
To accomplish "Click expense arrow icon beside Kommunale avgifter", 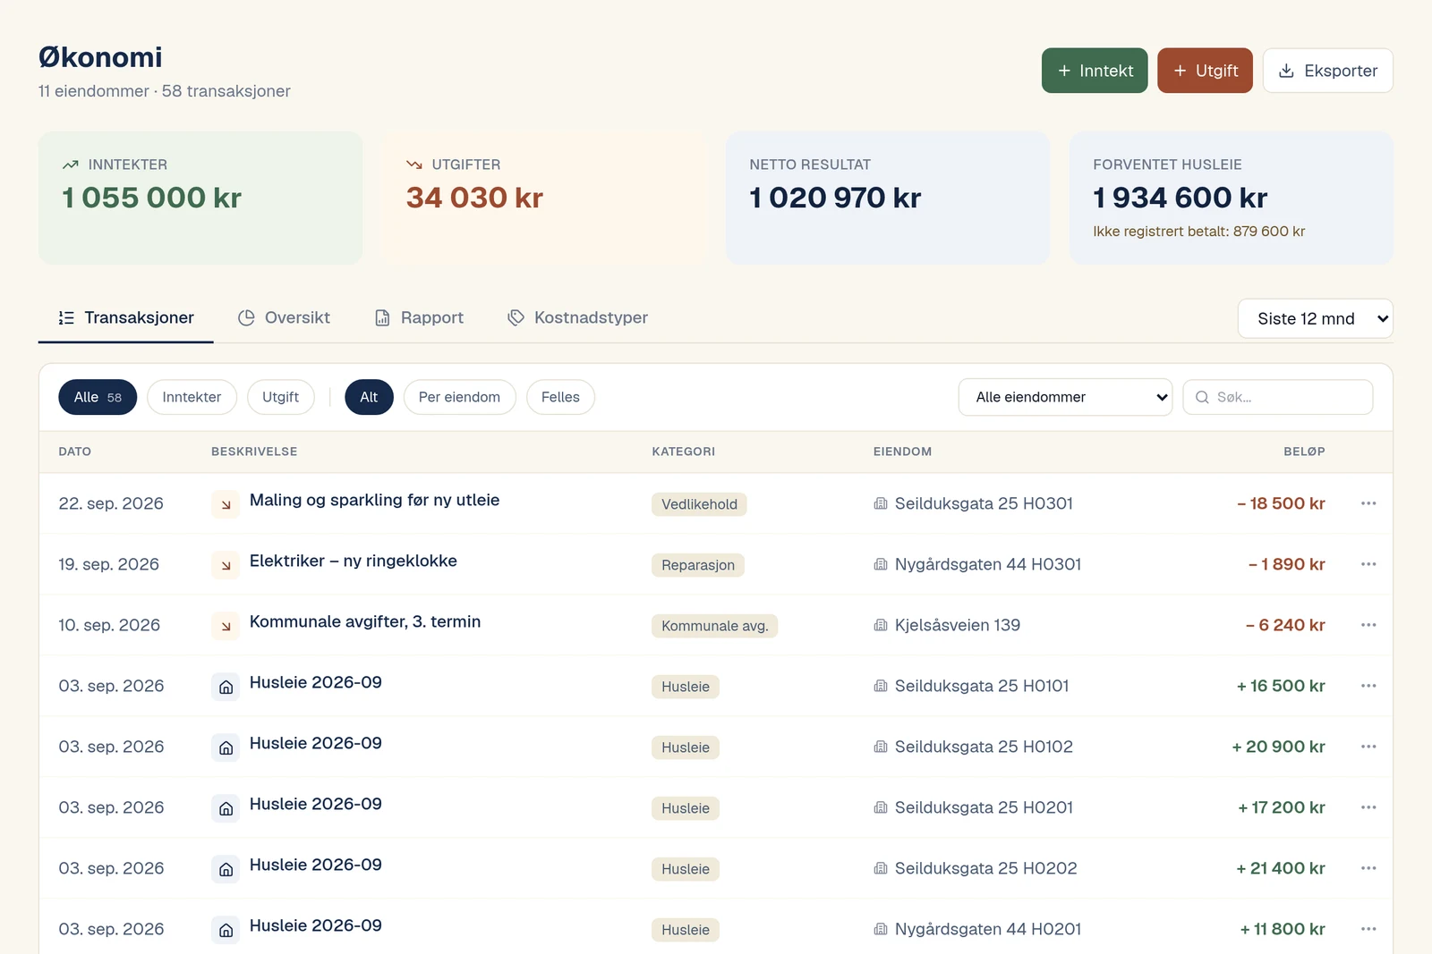I will click(x=226, y=626).
